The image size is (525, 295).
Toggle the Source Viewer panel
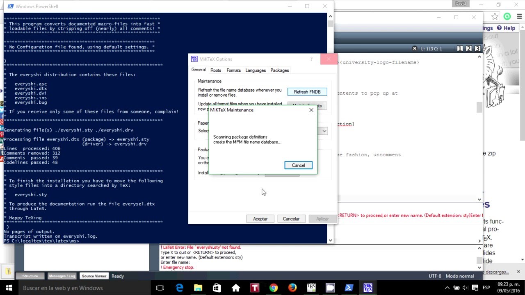pos(94,276)
